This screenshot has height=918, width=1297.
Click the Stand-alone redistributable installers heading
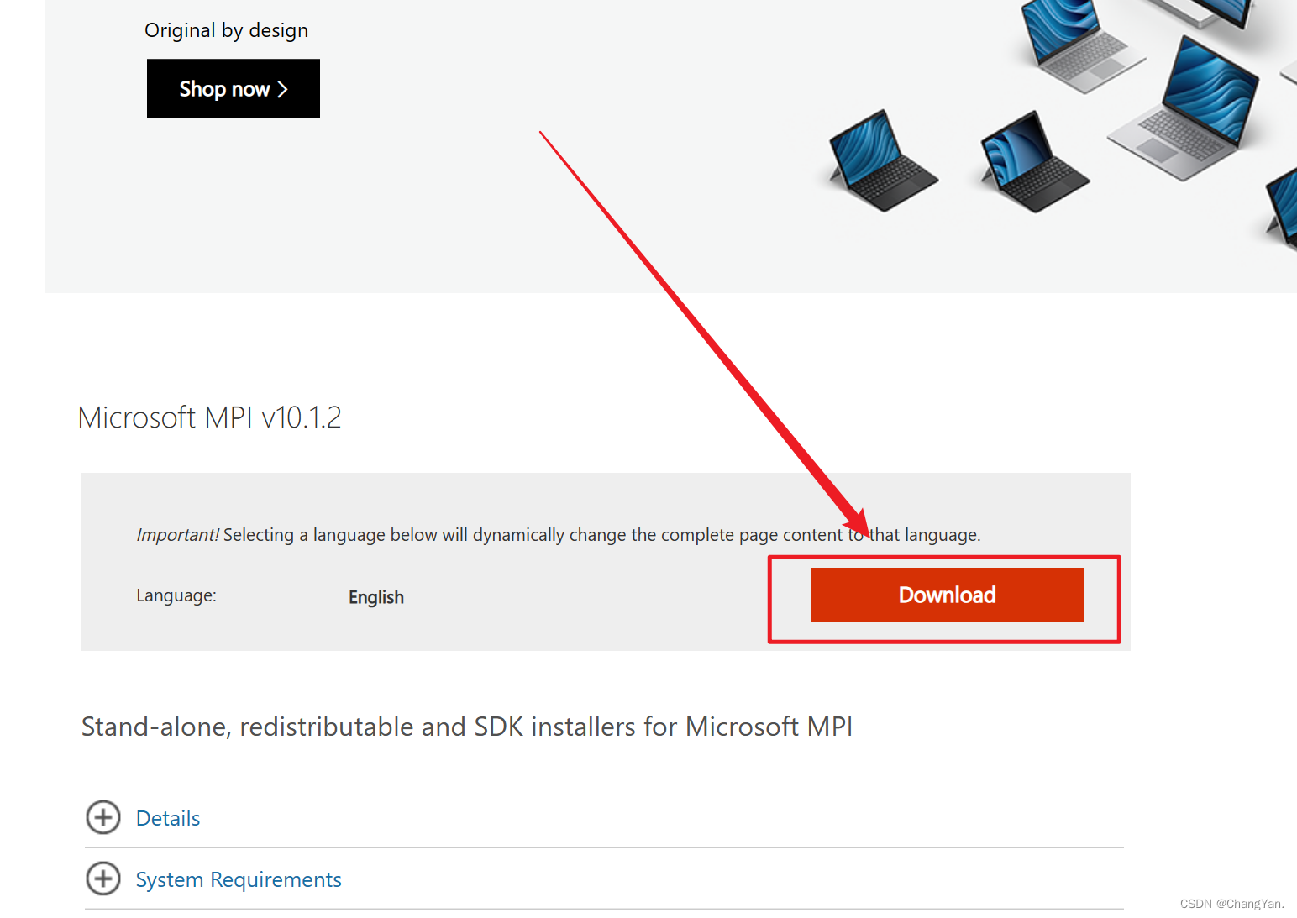pos(467,727)
